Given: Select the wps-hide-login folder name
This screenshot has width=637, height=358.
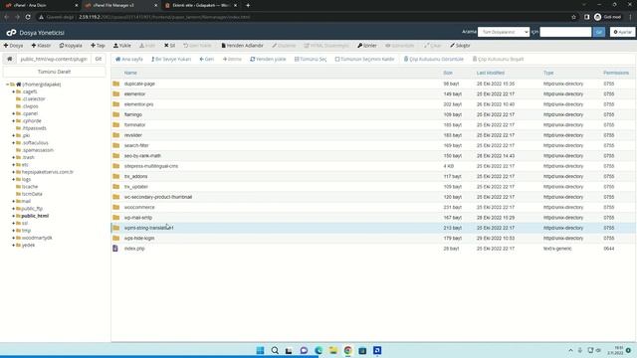Looking at the screenshot, I should coord(139,239).
